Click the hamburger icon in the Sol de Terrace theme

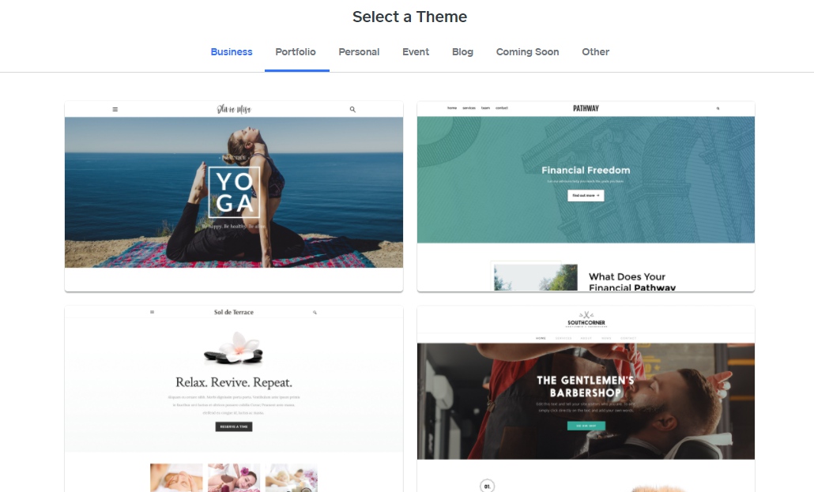point(152,312)
